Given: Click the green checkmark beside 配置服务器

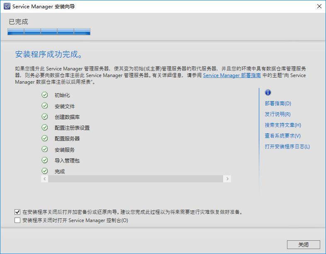Looking at the screenshot, I should (x=44, y=138).
